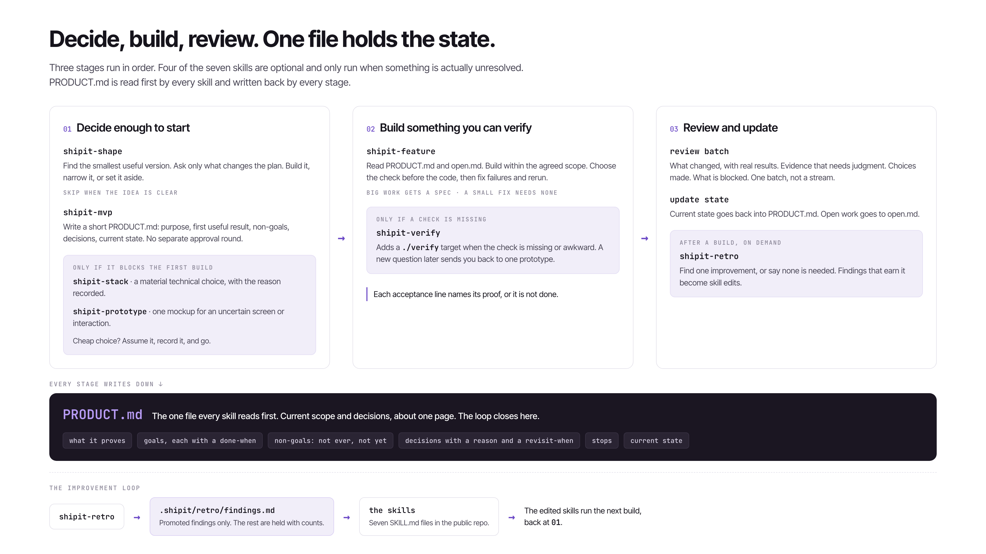Click 'the skills' card
Viewport: 986px width, 554px height.
[x=429, y=516]
